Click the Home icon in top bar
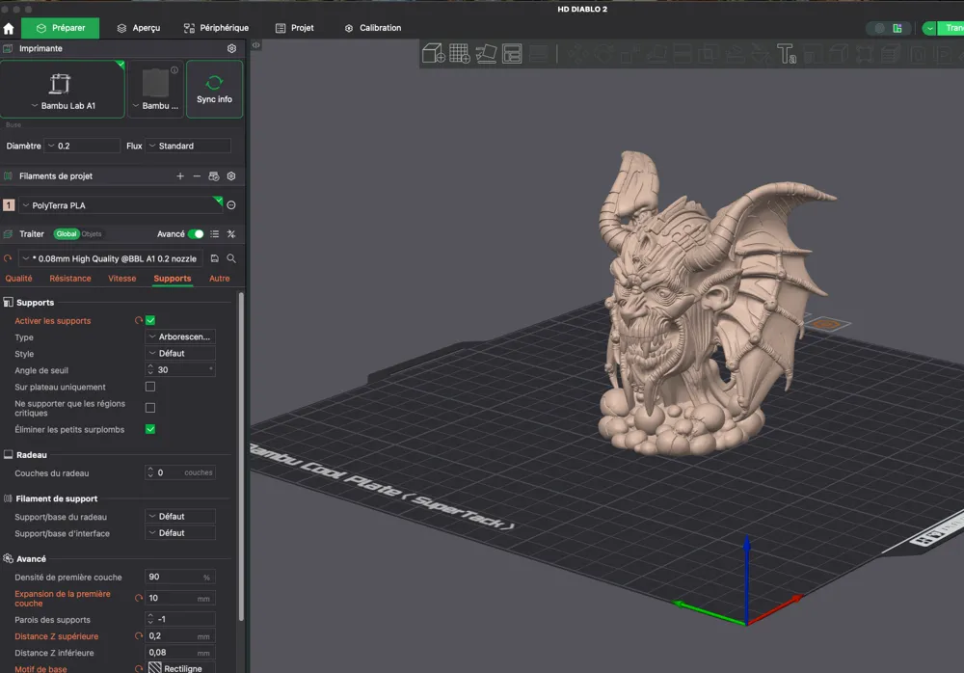This screenshot has height=673, width=964. point(9,28)
